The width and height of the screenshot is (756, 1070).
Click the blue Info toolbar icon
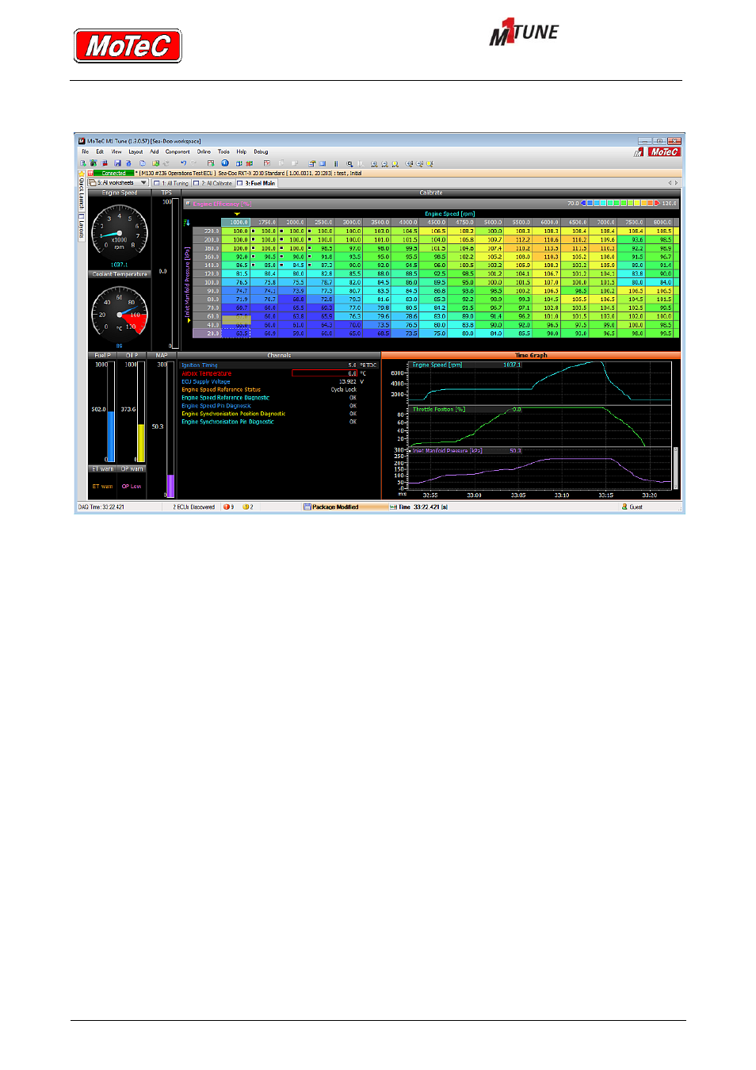[224, 163]
